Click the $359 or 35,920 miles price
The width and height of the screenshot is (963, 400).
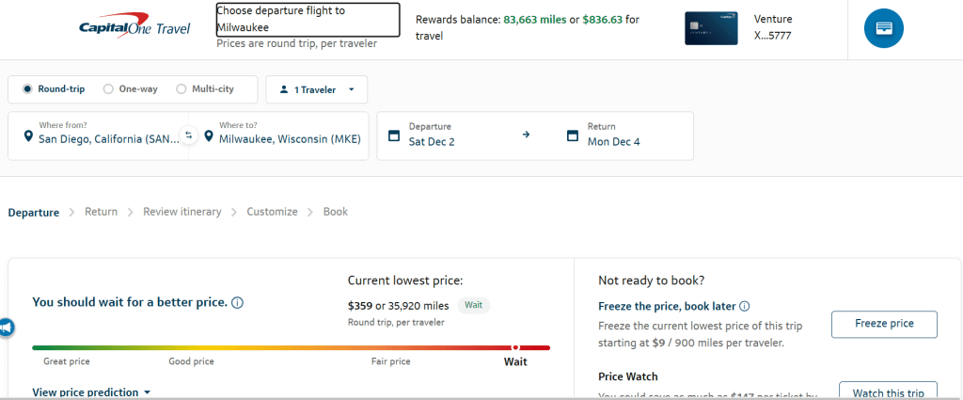point(398,306)
